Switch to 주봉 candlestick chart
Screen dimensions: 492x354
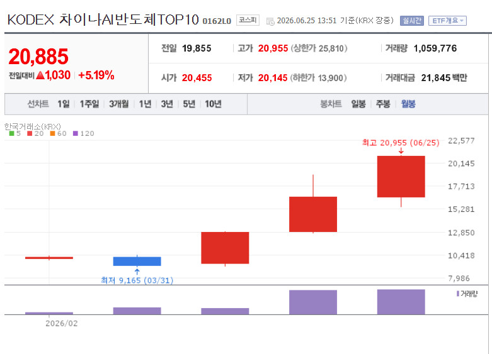tap(383, 104)
